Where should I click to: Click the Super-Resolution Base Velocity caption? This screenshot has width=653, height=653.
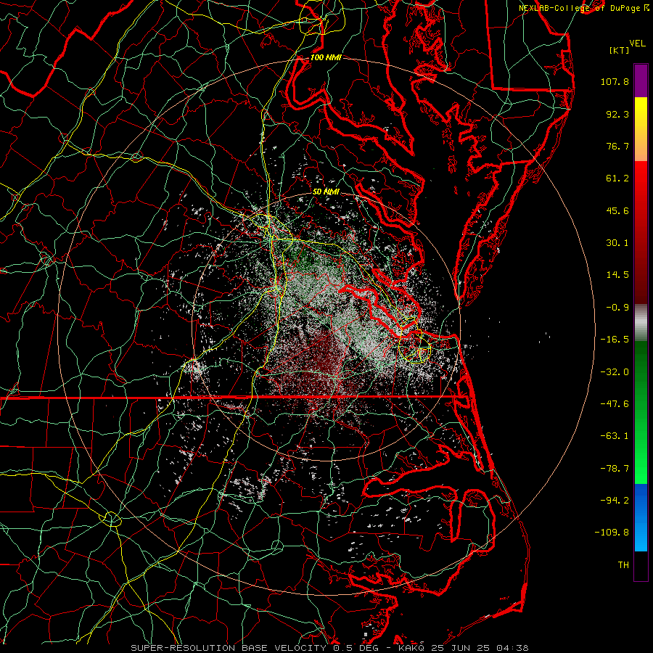330,648
